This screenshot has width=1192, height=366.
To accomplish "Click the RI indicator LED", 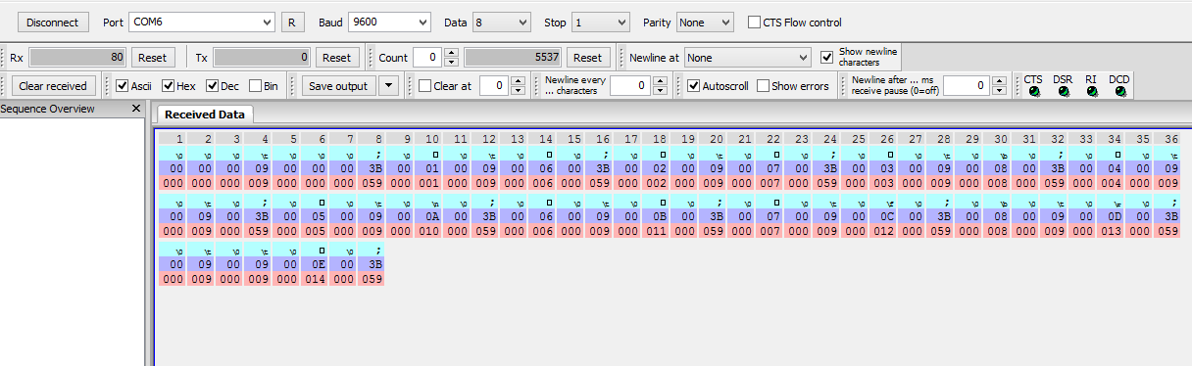I will coord(1091,92).
